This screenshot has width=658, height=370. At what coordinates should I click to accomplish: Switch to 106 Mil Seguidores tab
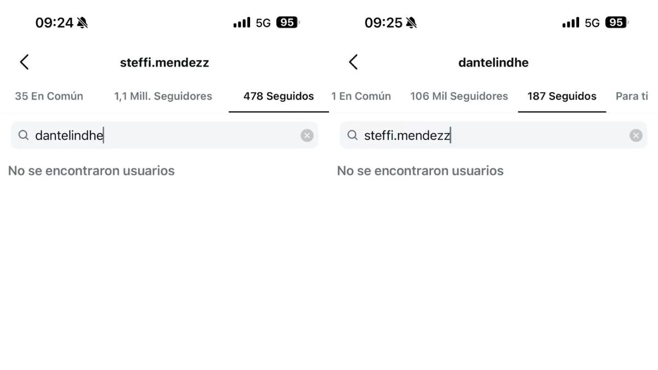pyautogui.click(x=459, y=96)
